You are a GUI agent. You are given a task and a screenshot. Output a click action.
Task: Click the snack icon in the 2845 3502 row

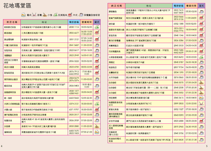point(201,93)
